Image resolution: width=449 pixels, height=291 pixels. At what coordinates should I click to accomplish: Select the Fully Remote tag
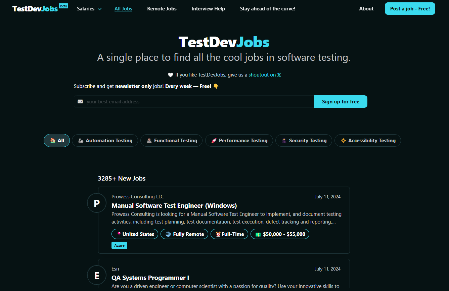point(184,234)
